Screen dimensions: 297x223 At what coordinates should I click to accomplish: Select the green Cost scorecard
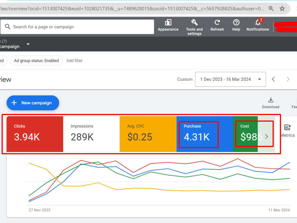pos(246,134)
